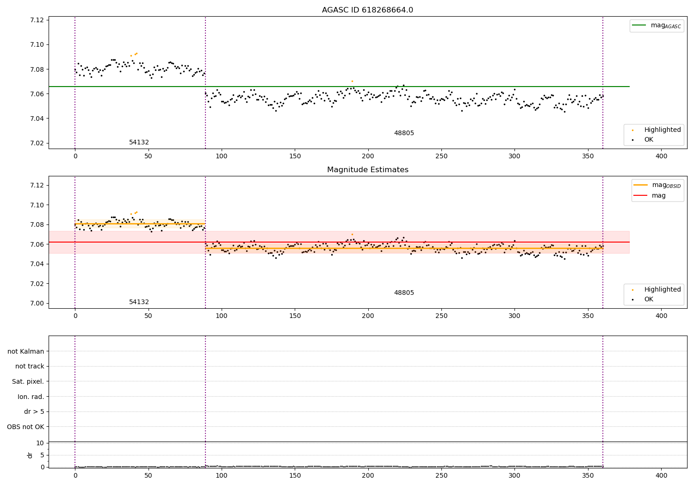Click the plain "mag" label in middle legend
Image resolution: width=694 pixels, height=486 pixels.
click(x=659, y=196)
